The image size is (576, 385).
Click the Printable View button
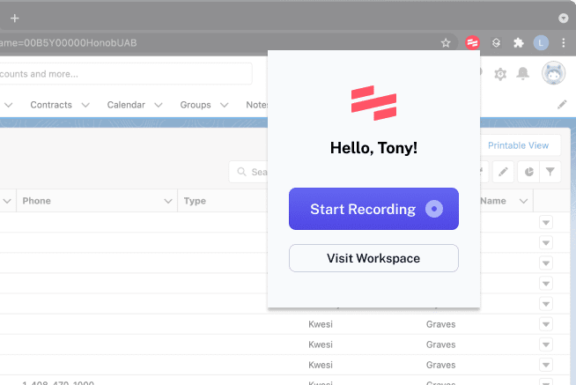(518, 145)
